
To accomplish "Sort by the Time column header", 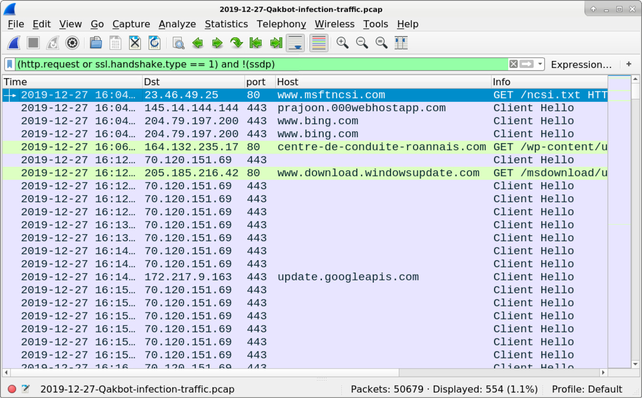I will coord(72,82).
